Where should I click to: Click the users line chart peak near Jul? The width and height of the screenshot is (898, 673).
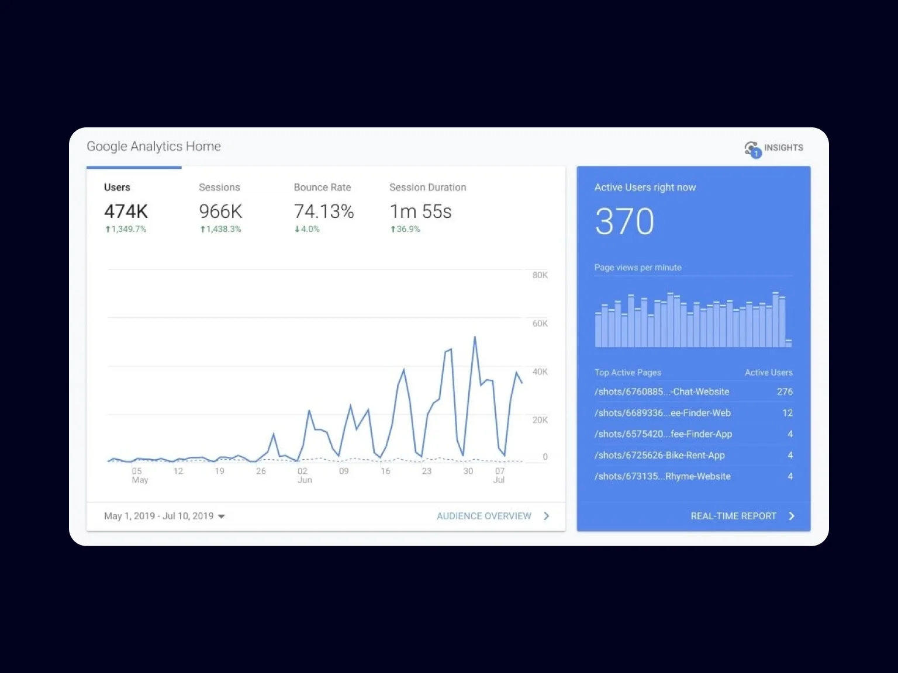(475, 337)
